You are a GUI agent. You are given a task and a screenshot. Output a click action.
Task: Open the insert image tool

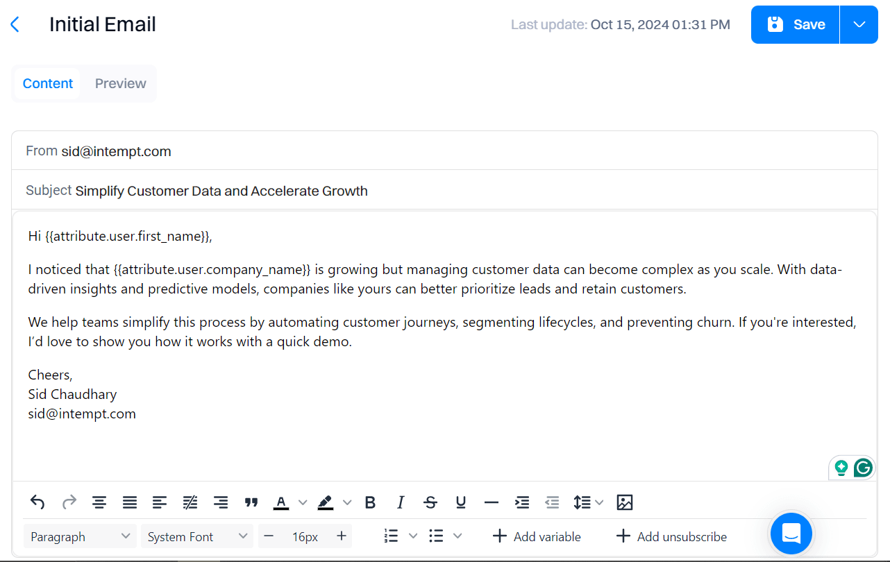coord(624,502)
